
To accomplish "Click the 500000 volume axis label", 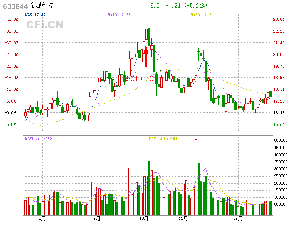I will point(282,140).
